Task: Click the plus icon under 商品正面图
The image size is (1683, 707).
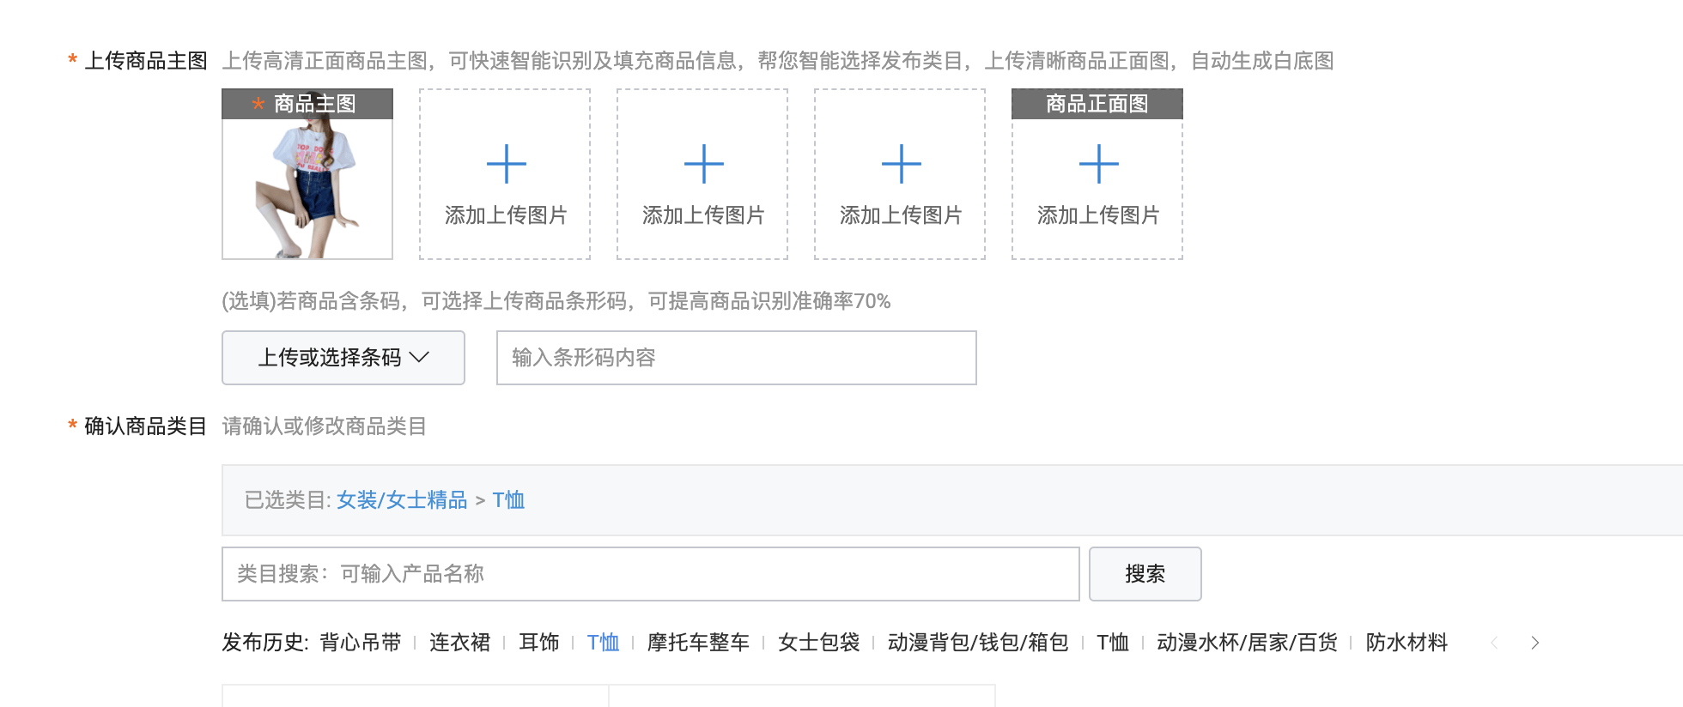Action: pos(1098,164)
